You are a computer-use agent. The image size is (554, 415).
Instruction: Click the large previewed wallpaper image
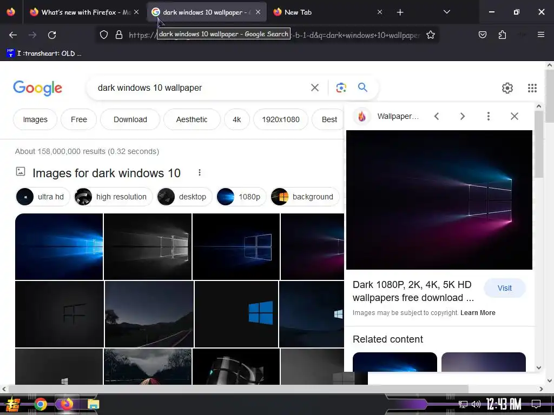(439, 200)
